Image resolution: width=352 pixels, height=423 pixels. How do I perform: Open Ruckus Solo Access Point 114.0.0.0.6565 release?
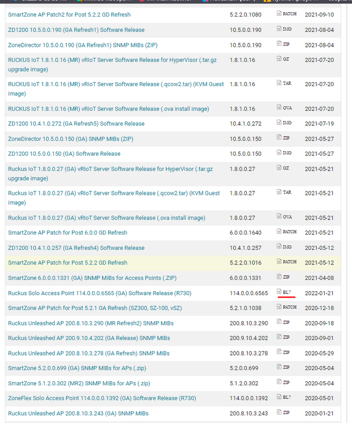pyautogui.click(x=100, y=293)
